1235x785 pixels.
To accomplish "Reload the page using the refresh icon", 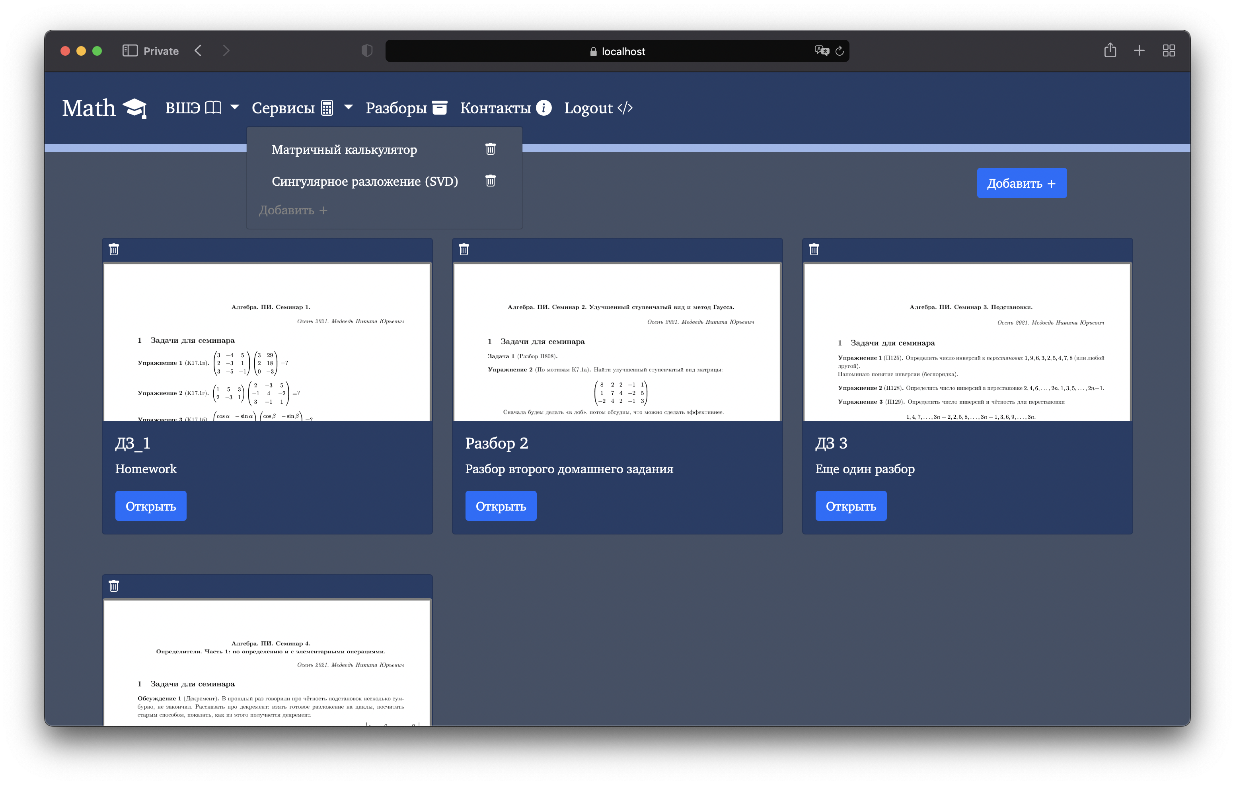I will (x=840, y=51).
